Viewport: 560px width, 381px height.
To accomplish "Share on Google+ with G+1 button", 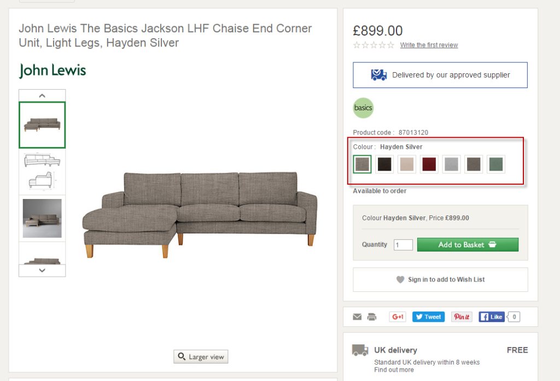I will point(398,316).
